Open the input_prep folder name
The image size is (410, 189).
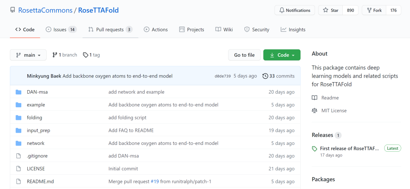tap(38, 130)
